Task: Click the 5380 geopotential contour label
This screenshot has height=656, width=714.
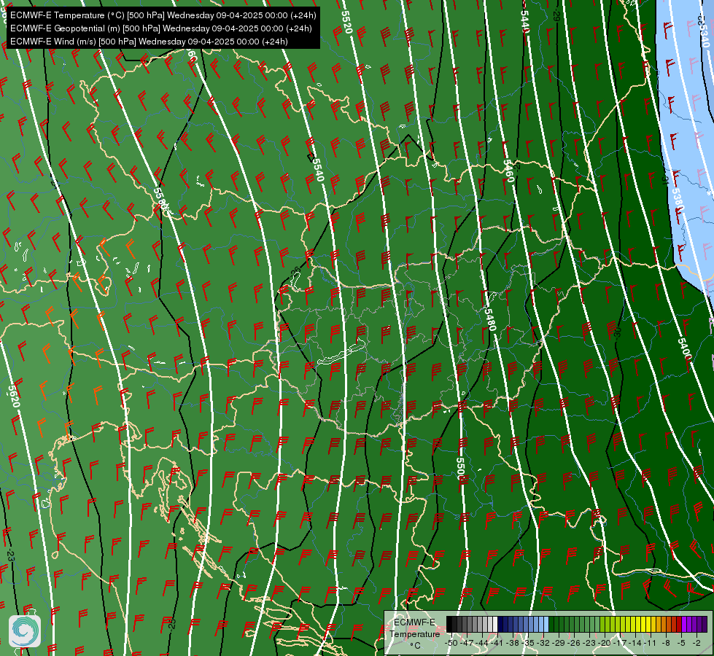Action: (678, 199)
